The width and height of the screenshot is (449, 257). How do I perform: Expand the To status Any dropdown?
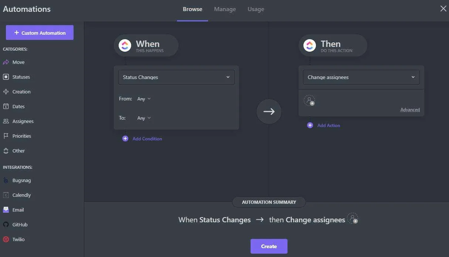[x=144, y=118]
